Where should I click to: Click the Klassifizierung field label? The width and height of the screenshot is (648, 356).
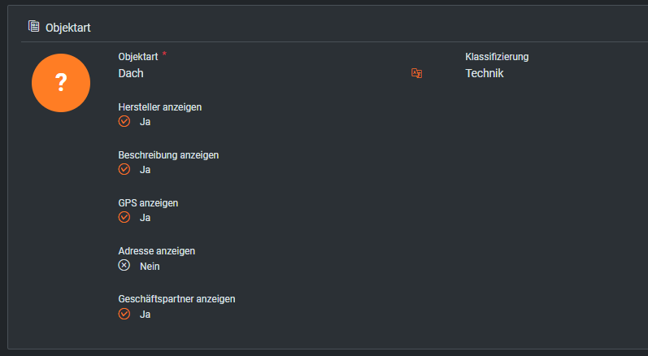click(497, 57)
